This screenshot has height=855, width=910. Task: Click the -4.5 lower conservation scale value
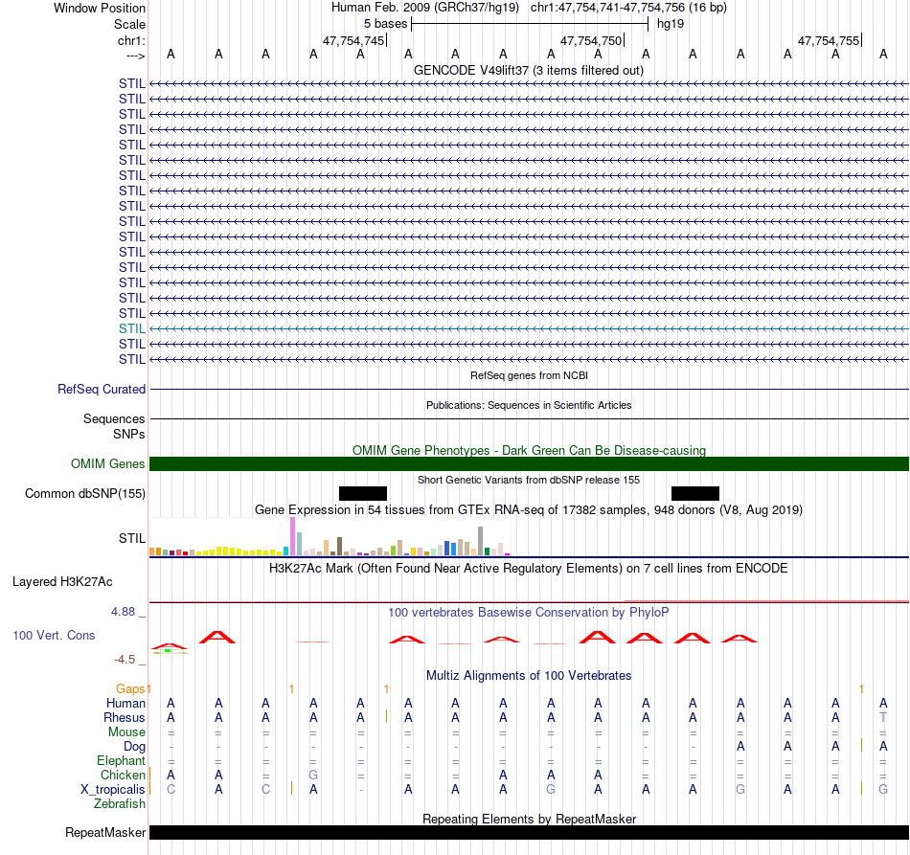[125, 660]
